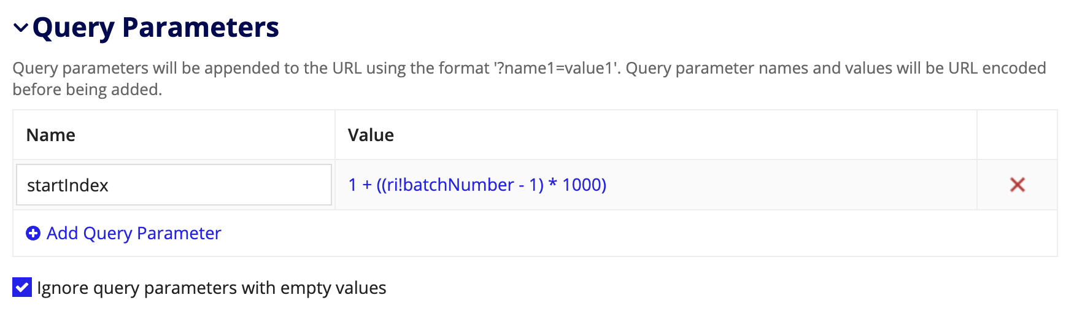Click empty space right of Add Query Parameter
The height and width of the screenshot is (319, 1074).
pyautogui.click(x=638, y=233)
